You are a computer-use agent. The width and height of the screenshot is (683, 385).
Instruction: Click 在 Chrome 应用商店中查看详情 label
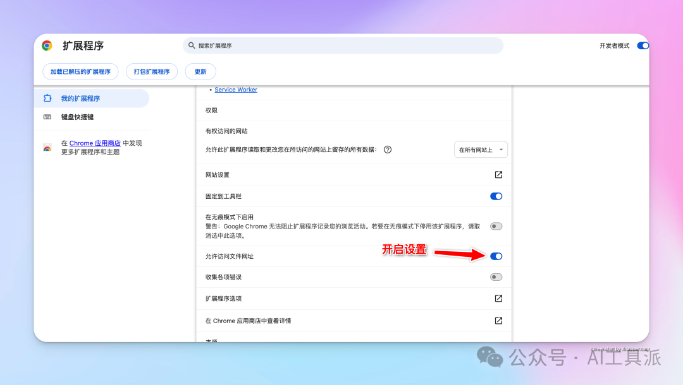tap(249, 321)
